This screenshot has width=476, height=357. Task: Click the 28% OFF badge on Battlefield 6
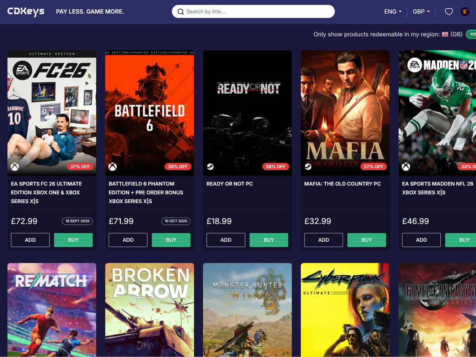[178, 167]
